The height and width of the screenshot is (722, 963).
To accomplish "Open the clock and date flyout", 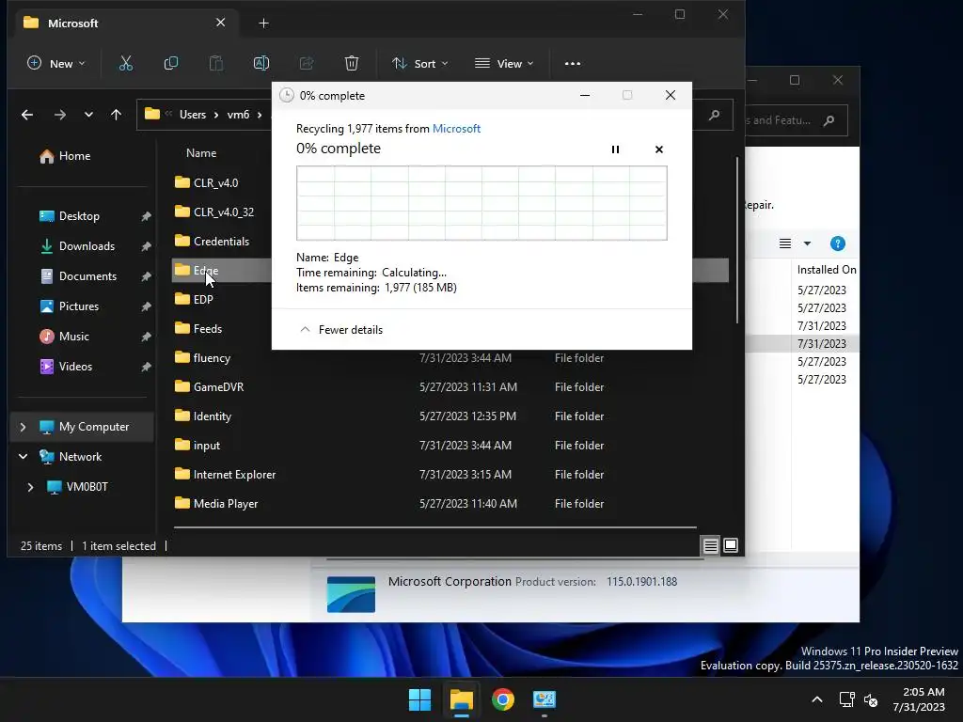I will point(920,699).
